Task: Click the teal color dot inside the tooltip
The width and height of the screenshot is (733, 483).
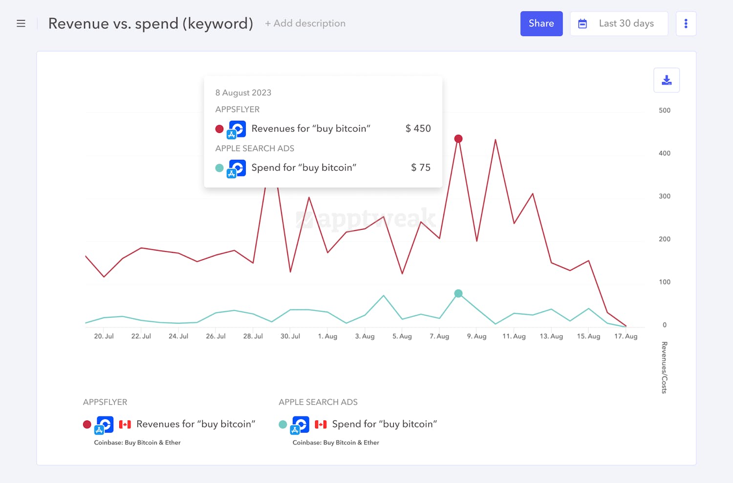Action: click(219, 168)
